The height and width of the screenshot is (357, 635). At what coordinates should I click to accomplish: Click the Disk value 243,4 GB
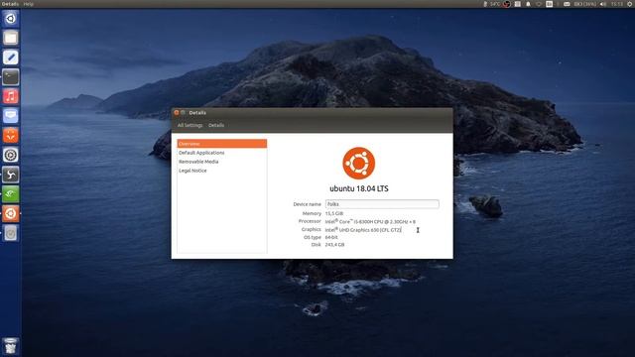click(x=335, y=245)
